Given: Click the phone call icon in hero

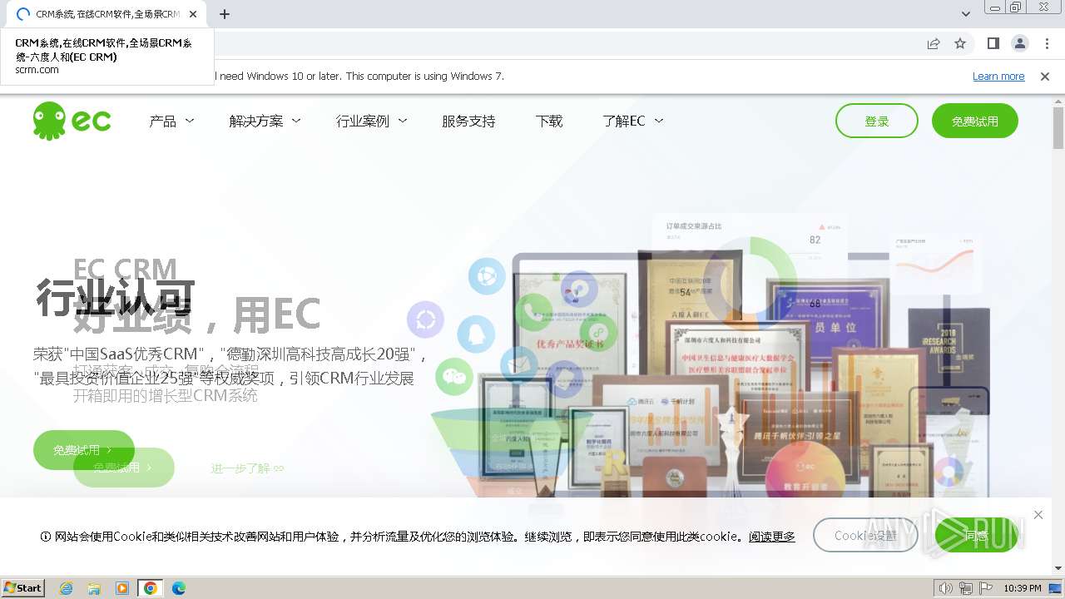Looking at the screenshot, I should [x=534, y=312].
